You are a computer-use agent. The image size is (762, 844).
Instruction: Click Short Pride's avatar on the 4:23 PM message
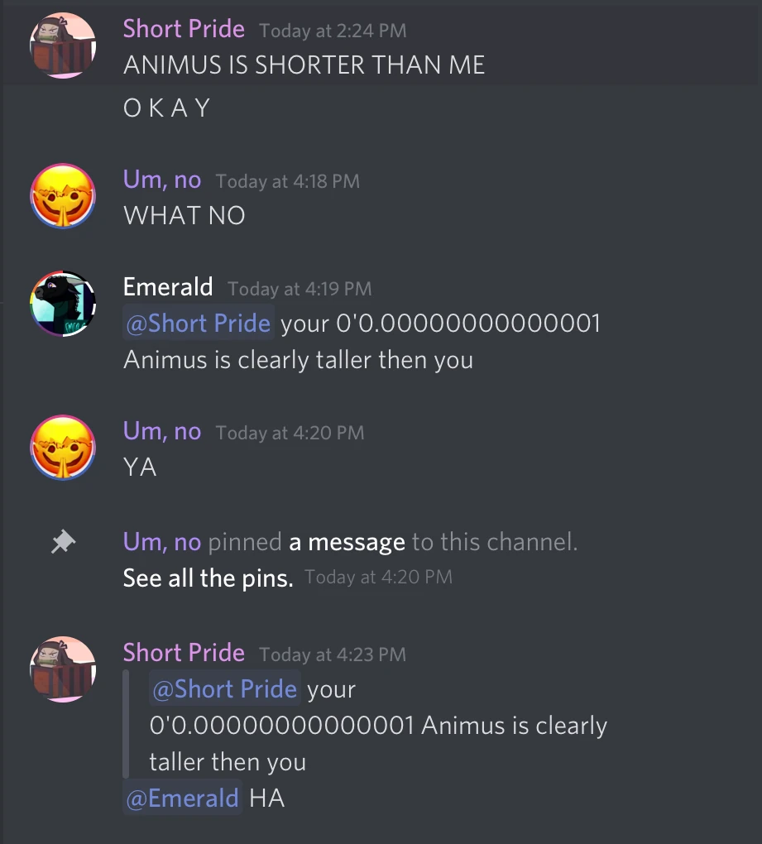pyautogui.click(x=63, y=669)
